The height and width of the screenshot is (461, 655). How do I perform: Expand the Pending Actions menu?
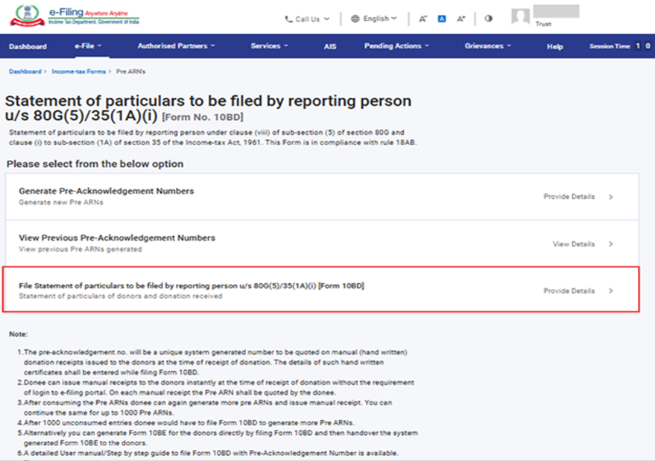[x=396, y=46]
